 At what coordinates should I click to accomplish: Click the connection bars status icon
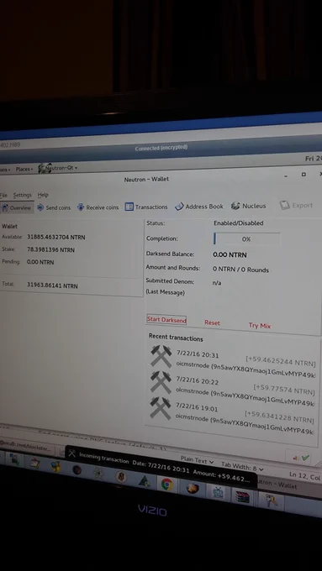295,458
